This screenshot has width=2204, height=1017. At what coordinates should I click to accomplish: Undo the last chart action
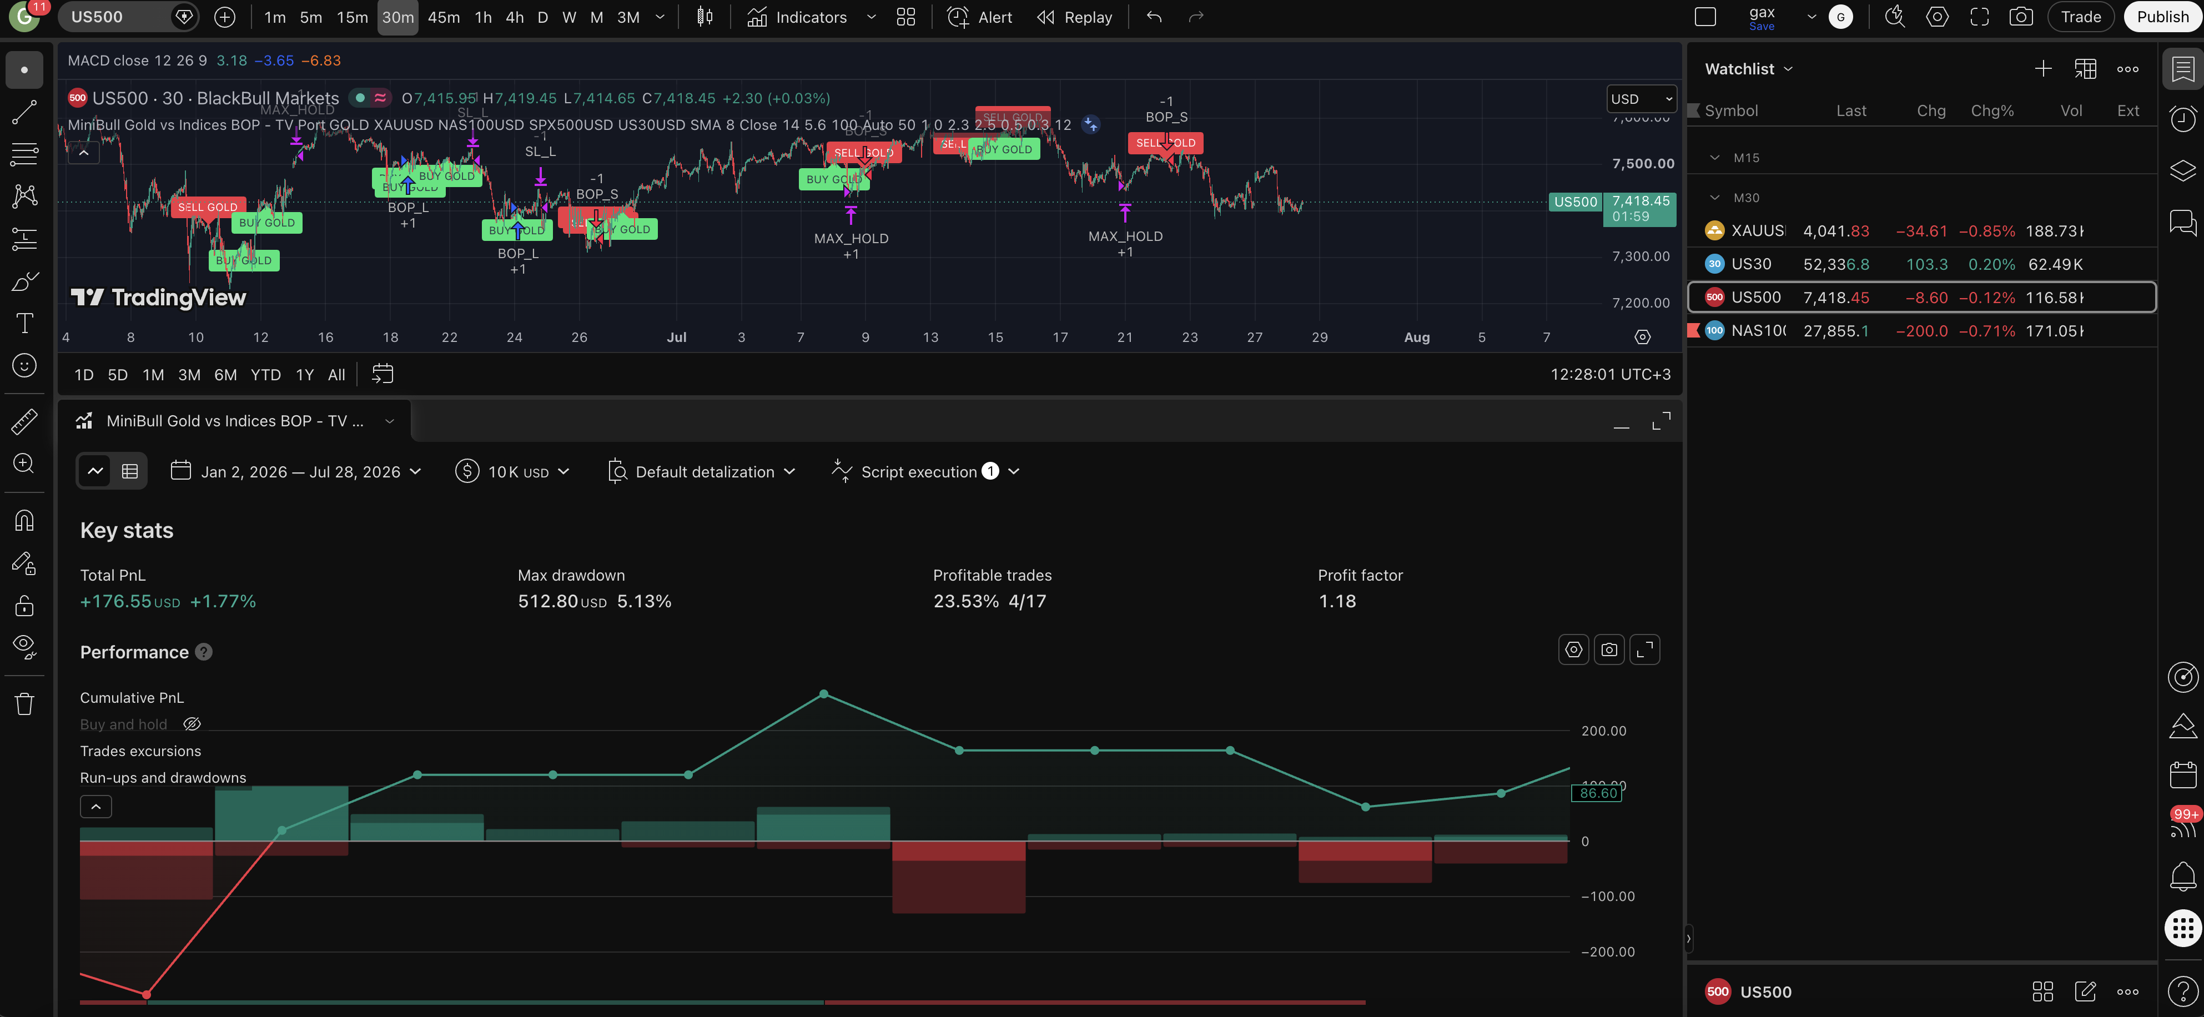[x=1154, y=17]
